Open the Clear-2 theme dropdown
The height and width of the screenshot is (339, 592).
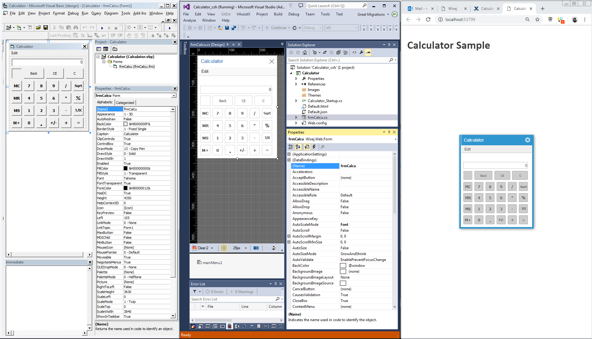pyautogui.click(x=212, y=248)
